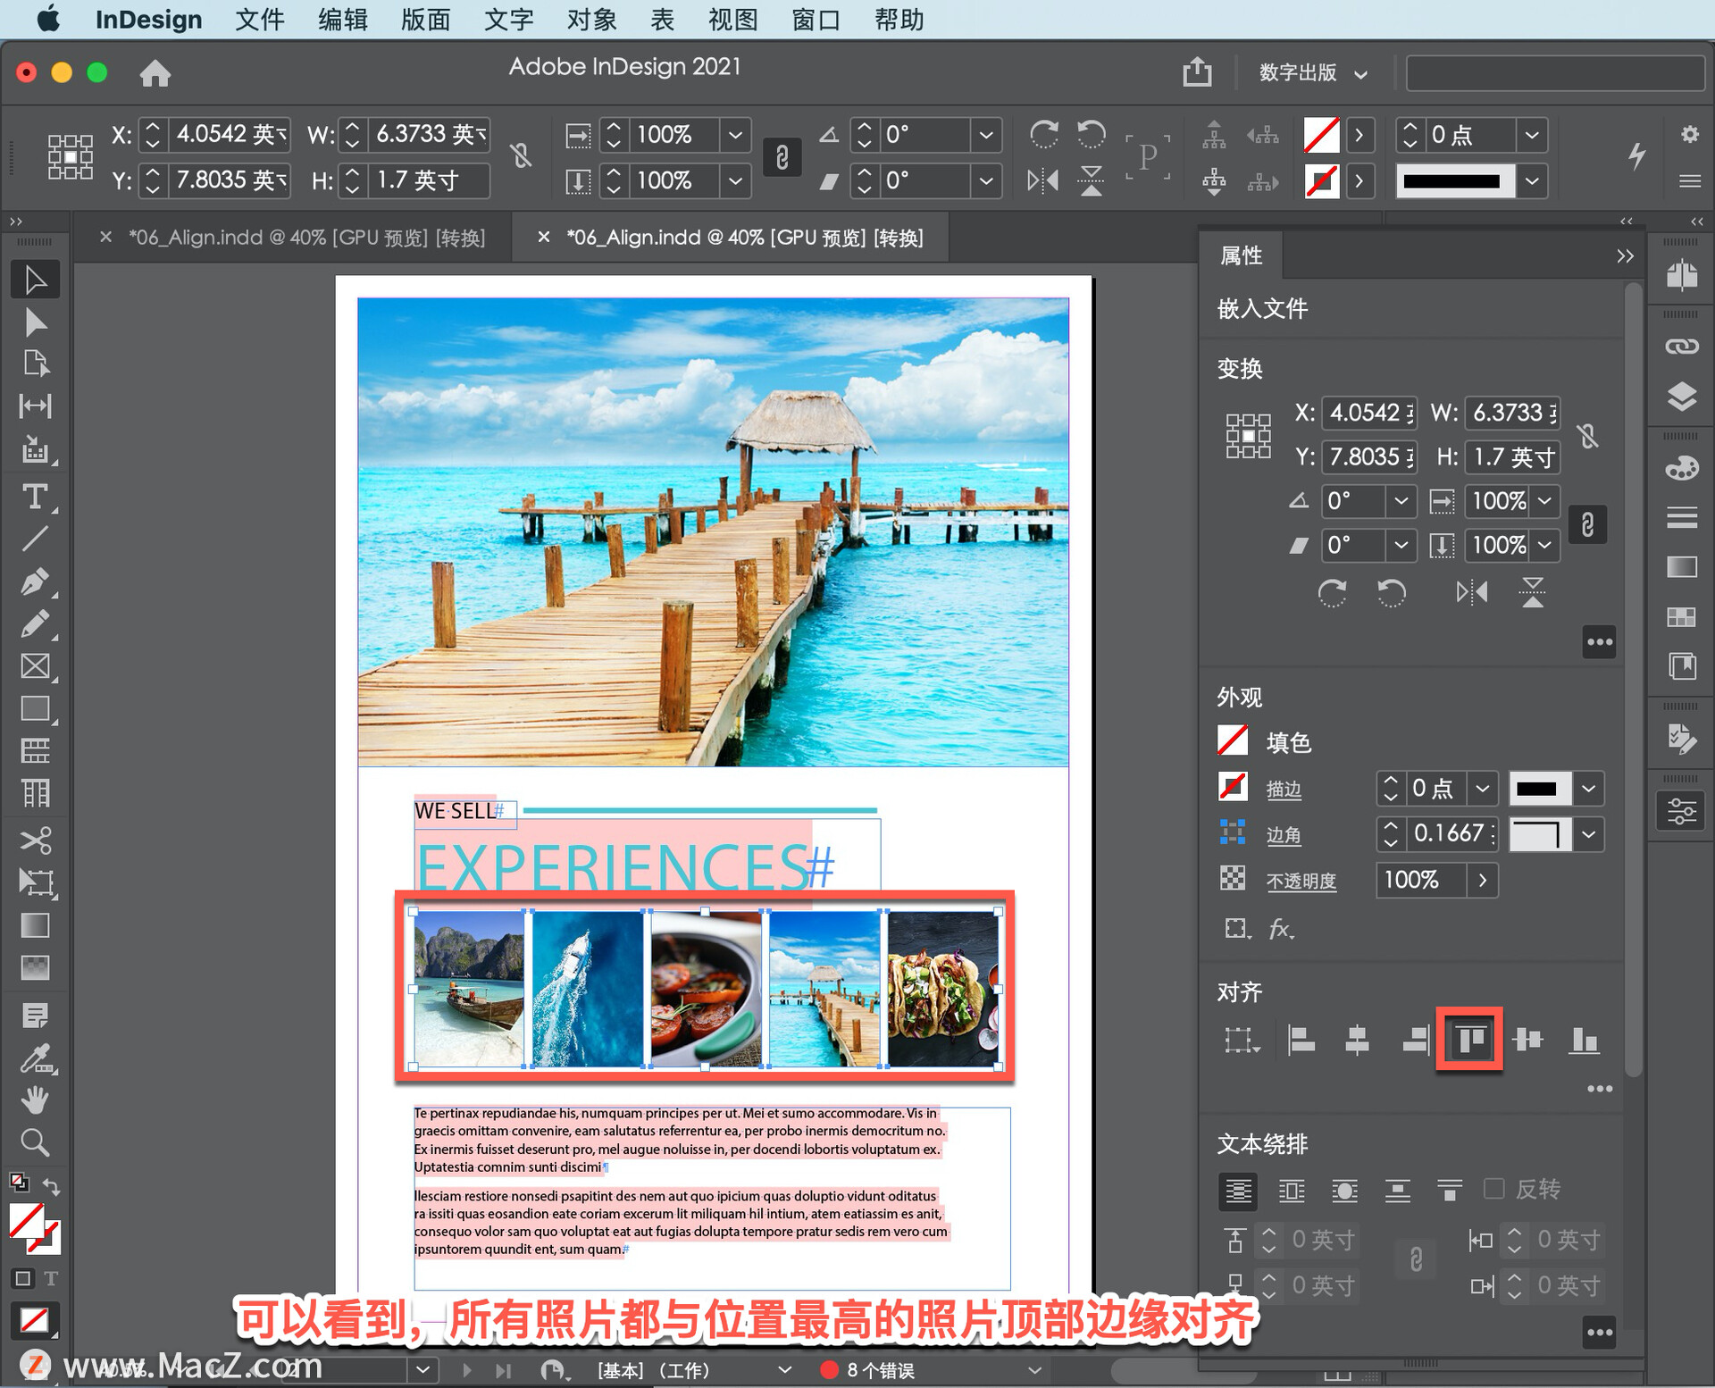Viewport: 1715px width, 1388px height.
Task: Open corner shape dropdown in Appearance
Action: (x=1588, y=834)
